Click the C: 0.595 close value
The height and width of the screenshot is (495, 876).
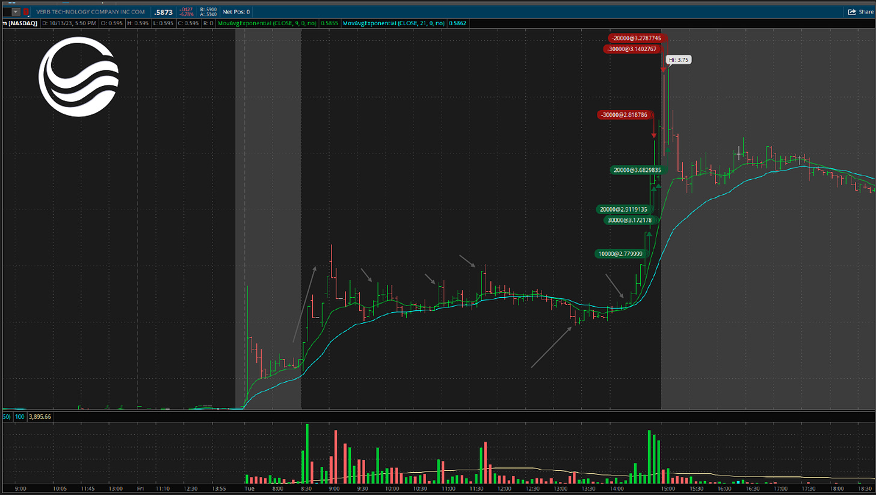pos(188,23)
